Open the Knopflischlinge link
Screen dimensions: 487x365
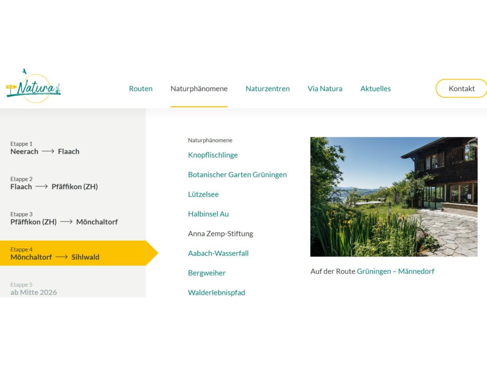(x=213, y=155)
